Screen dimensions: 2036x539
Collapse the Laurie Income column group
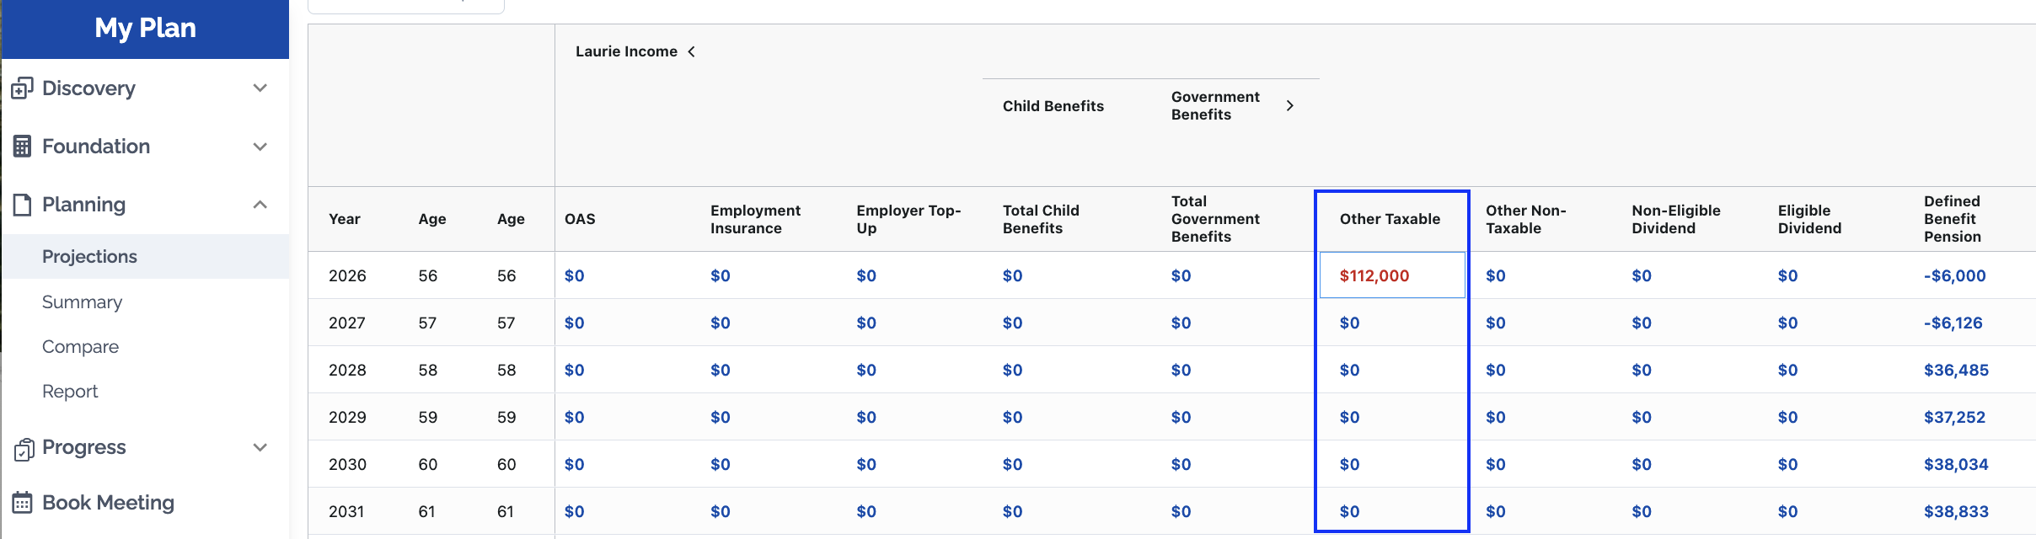coord(692,51)
